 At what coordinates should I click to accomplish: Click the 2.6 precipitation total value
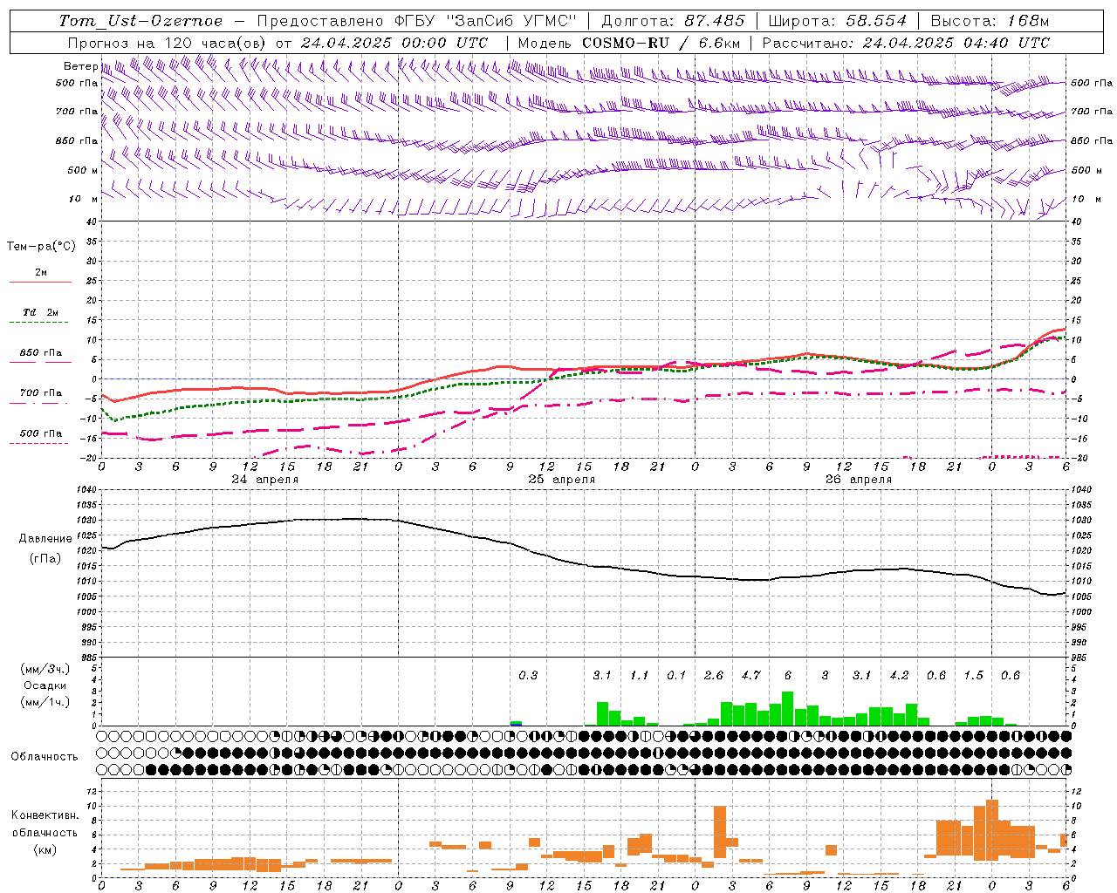(x=714, y=676)
